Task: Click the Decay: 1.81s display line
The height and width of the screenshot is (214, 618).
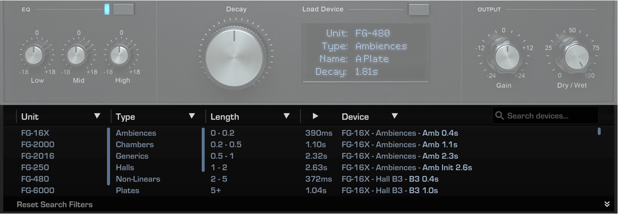Action: point(347,72)
